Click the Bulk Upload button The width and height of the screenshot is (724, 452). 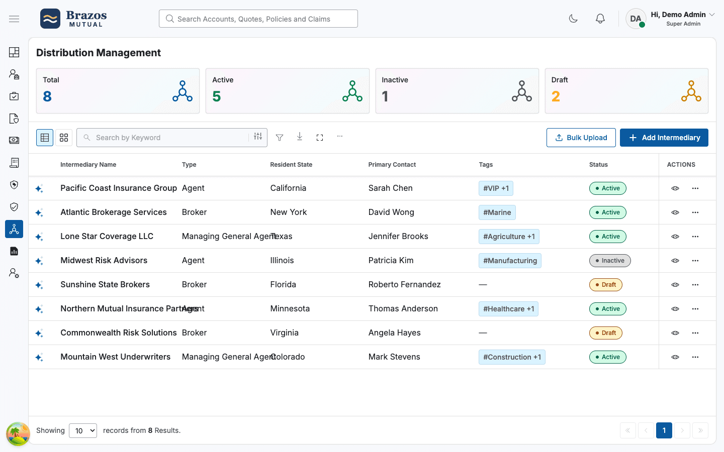point(581,138)
